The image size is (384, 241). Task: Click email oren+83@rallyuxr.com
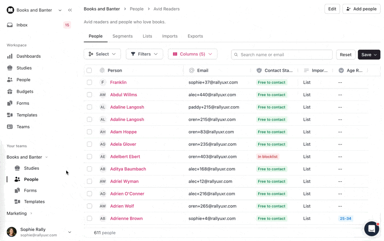pos(211,131)
